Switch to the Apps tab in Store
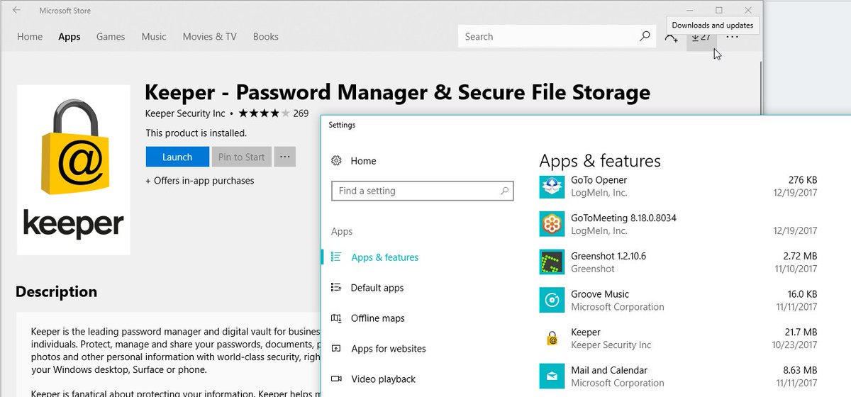This screenshot has height=397, width=851. pyautogui.click(x=69, y=37)
